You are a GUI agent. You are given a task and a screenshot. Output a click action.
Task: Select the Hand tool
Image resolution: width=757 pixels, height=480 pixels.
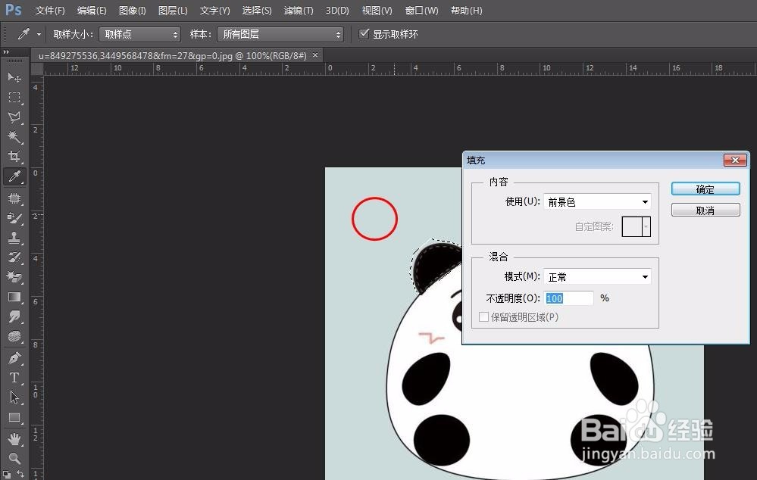(14, 439)
